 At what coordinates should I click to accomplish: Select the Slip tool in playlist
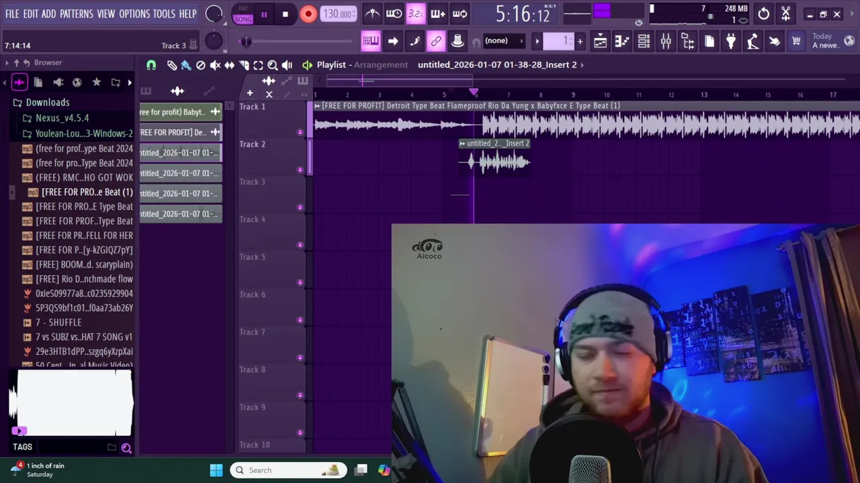click(x=229, y=65)
